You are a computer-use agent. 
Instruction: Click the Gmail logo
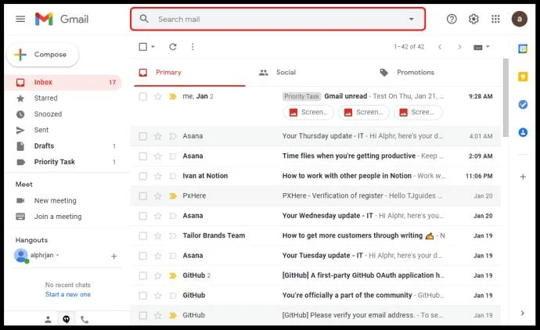coord(62,19)
